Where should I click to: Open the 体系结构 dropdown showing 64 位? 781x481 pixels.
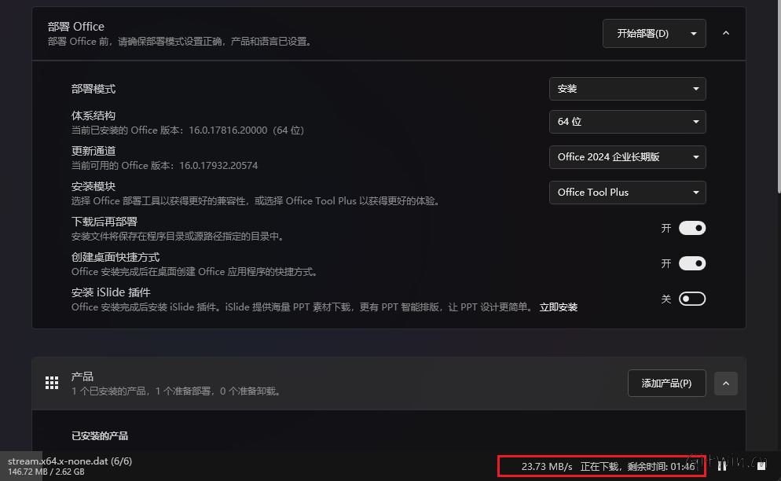click(627, 122)
